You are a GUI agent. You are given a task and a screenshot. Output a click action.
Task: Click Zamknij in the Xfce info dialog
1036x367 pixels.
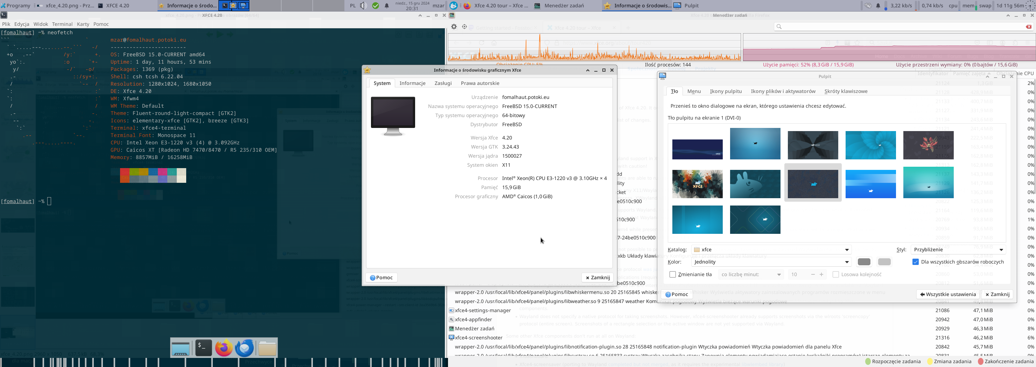(598, 278)
